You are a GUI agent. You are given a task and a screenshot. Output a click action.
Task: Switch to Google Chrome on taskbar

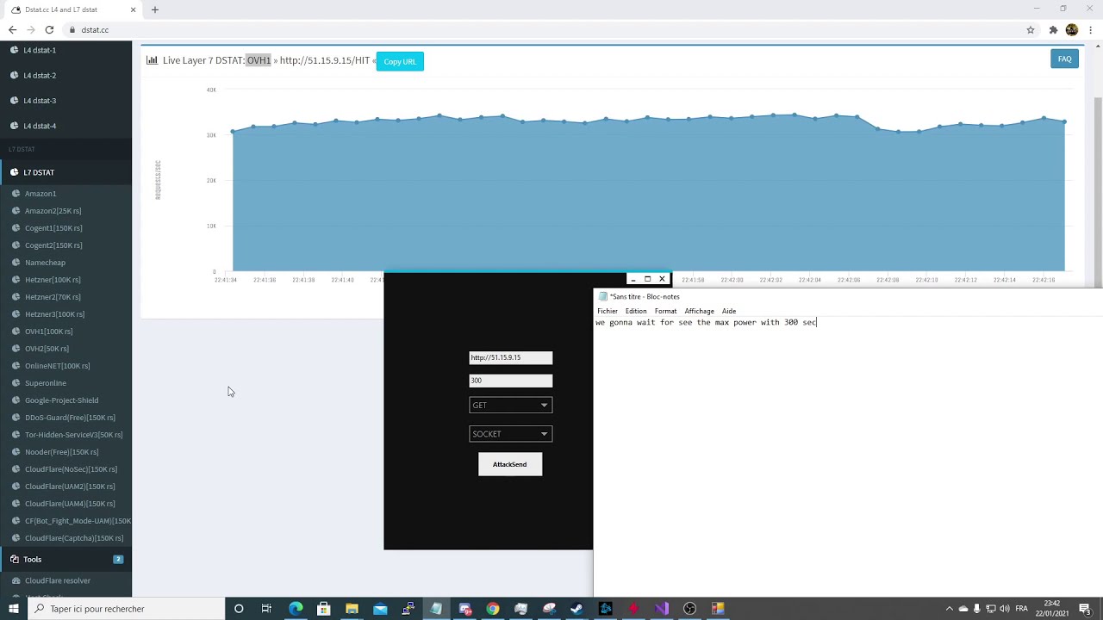(x=492, y=609)
